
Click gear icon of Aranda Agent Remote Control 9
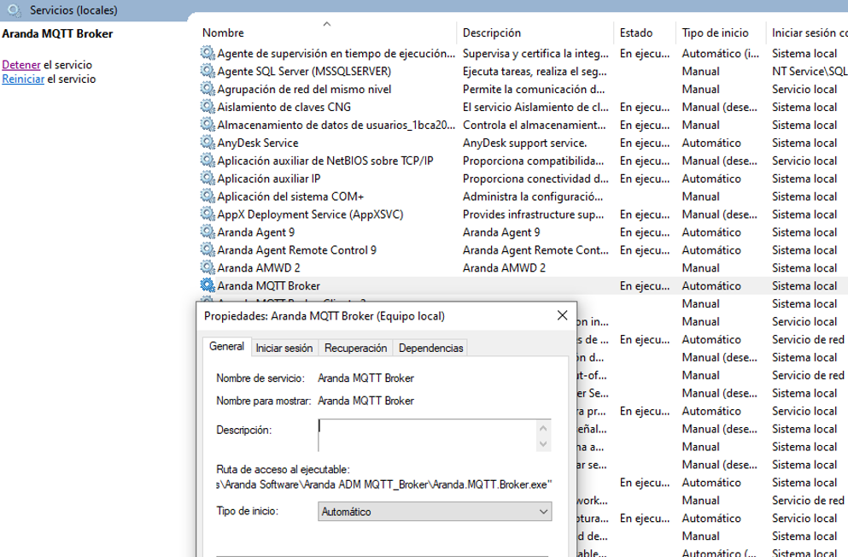208,249
